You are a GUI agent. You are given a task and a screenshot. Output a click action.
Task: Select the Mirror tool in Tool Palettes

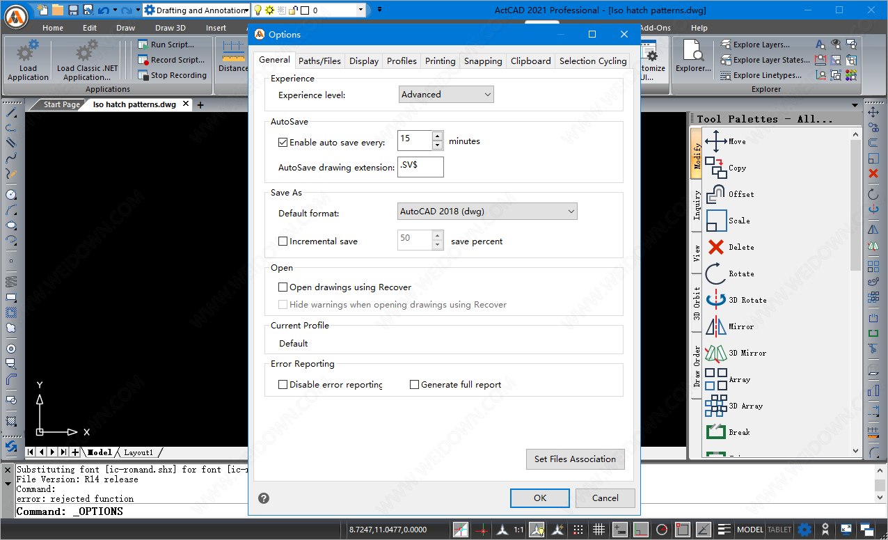tap(729, 326)
